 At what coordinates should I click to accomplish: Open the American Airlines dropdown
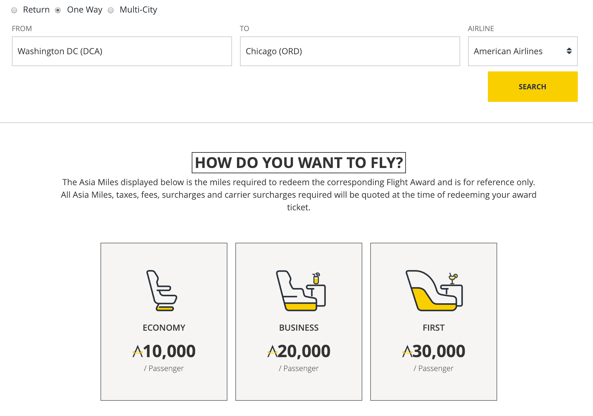click(x=522, y=51)
